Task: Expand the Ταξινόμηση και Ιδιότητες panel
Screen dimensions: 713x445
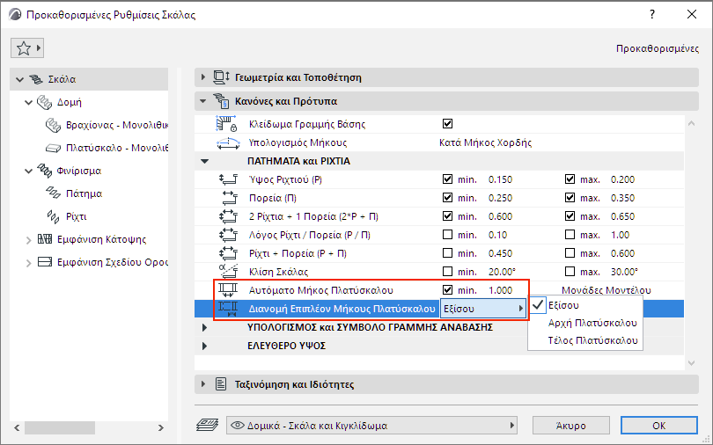Action: pos(202,384)
